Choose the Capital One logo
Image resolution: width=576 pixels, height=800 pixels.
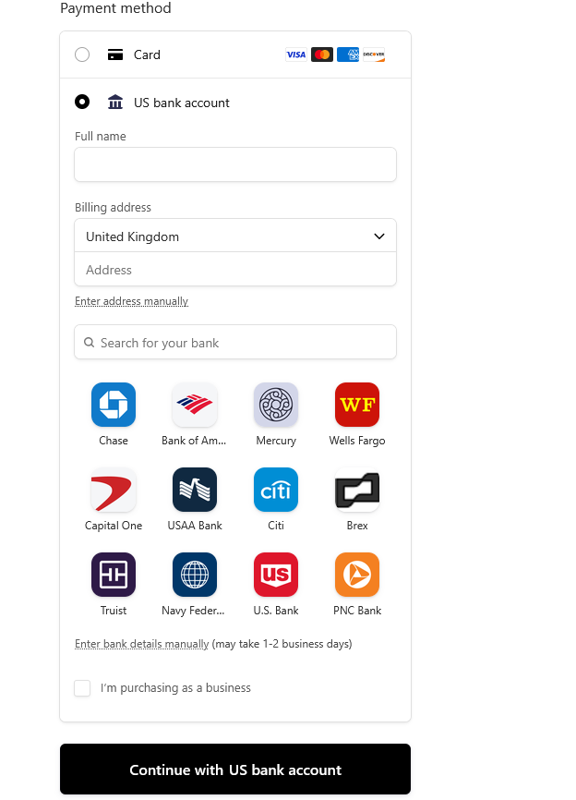[x=114, y=490]
